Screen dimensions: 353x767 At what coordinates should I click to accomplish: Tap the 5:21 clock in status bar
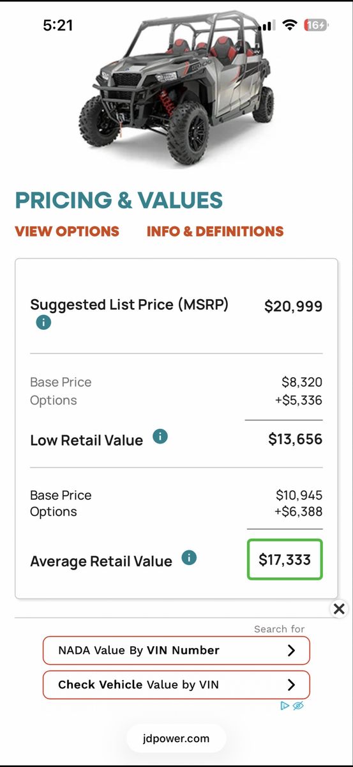(x=58, y=26)
